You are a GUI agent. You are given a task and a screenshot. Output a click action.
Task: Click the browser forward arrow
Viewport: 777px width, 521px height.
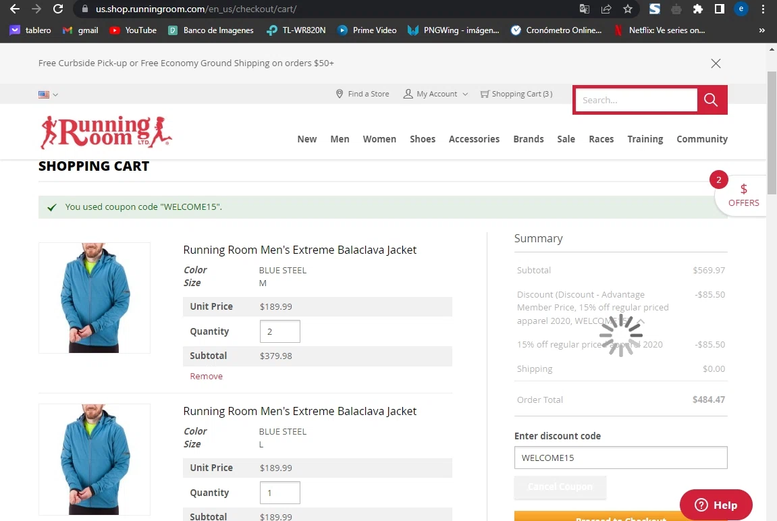[36, 9]
